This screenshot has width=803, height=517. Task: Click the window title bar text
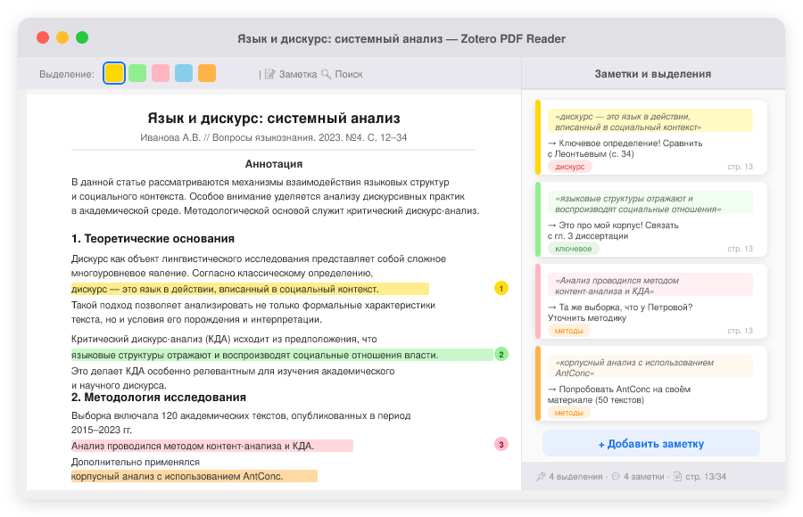click(x=401, y=39)
